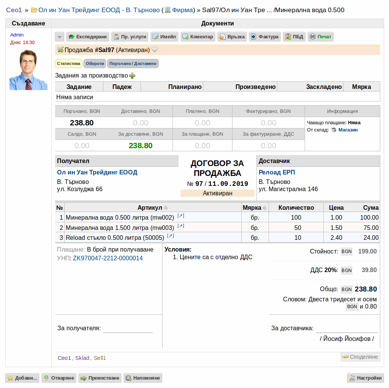Click the Споделяне share button
Image resolution: width=389 pixels, height=388 pixels.
point(360,357)
